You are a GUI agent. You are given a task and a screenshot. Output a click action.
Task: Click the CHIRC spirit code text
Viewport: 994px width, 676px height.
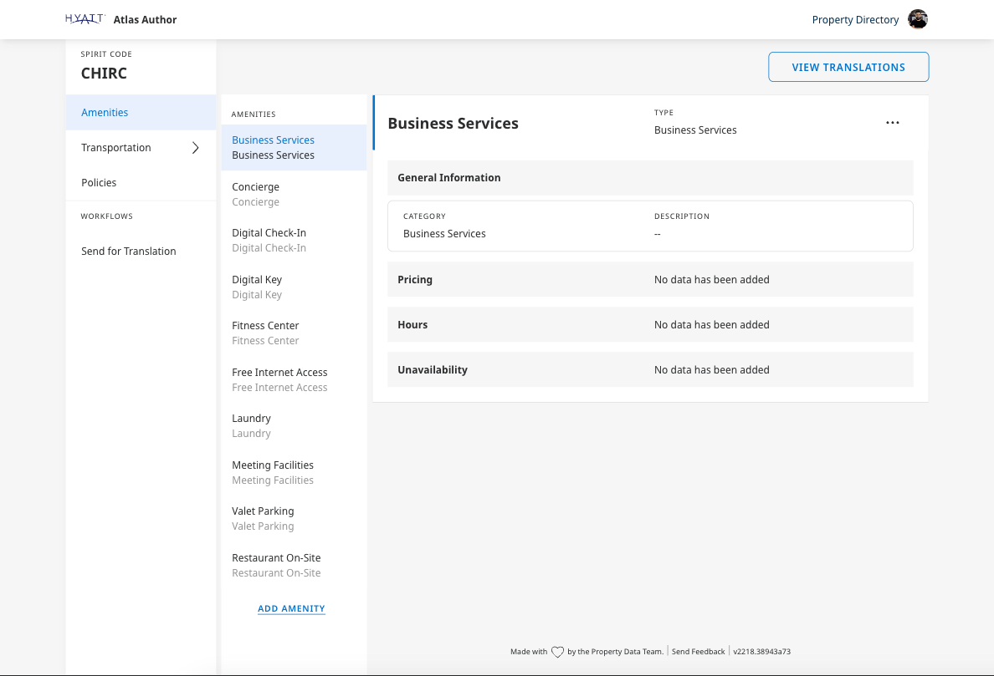(104, 74)
